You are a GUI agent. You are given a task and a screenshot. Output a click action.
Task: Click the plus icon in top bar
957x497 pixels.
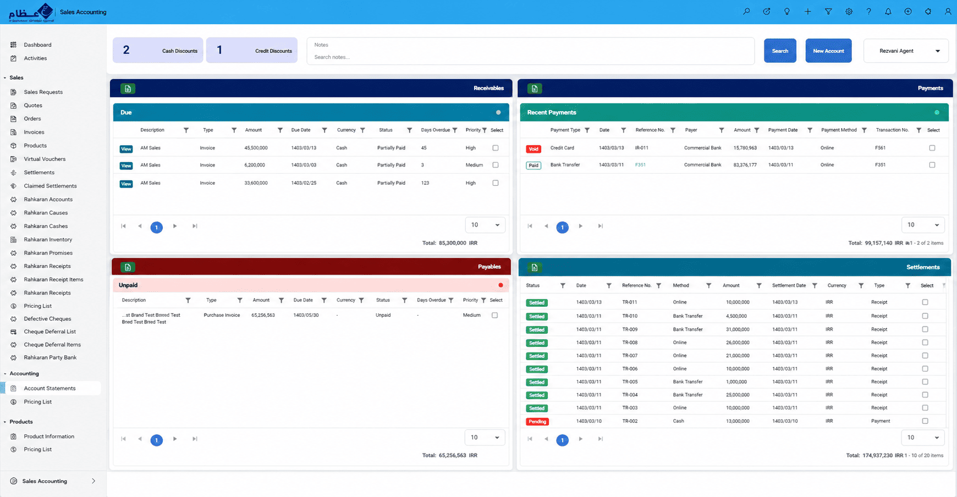pyautogui.click(x=807, y=12)
